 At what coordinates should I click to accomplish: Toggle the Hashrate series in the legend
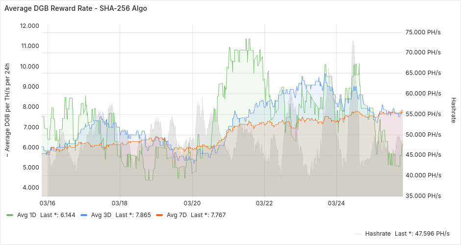coord(377,233)
